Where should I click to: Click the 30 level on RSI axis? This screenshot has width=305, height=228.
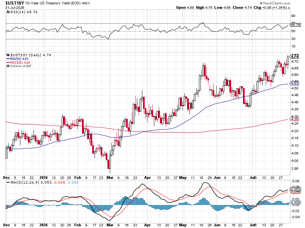293,39
